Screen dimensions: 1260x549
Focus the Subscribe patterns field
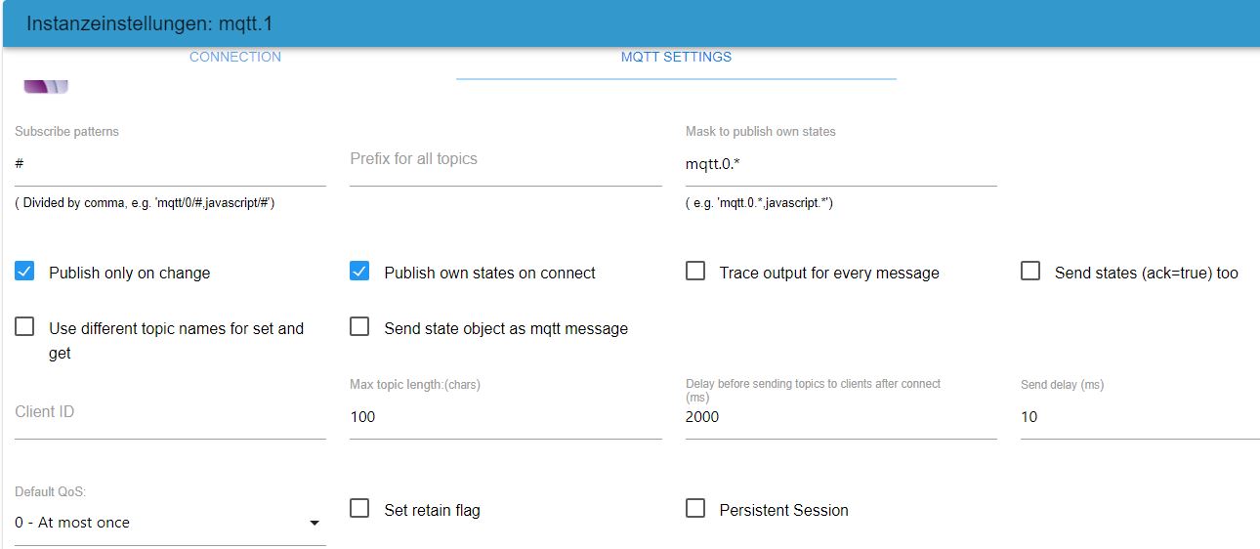pyautogui.click(x=170, y=164)
